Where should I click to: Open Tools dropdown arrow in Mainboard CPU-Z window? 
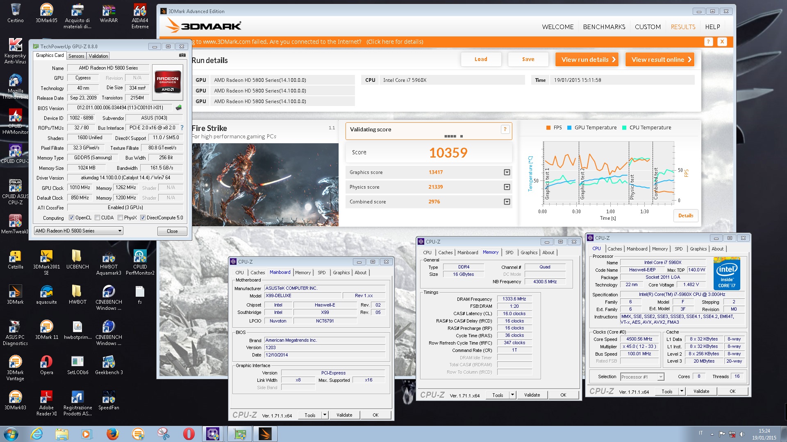click(x=325, y=415)
